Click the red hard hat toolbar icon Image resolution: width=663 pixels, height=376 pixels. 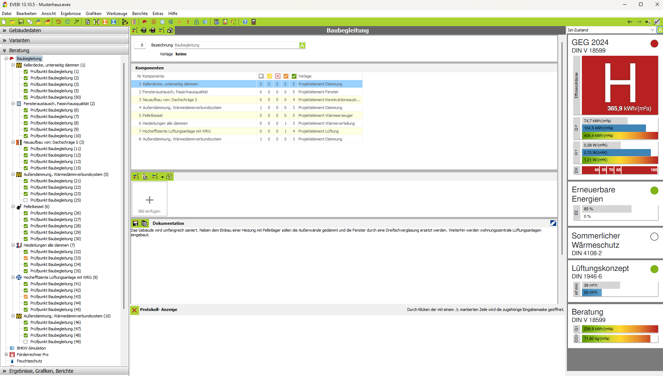pos(145,22)
